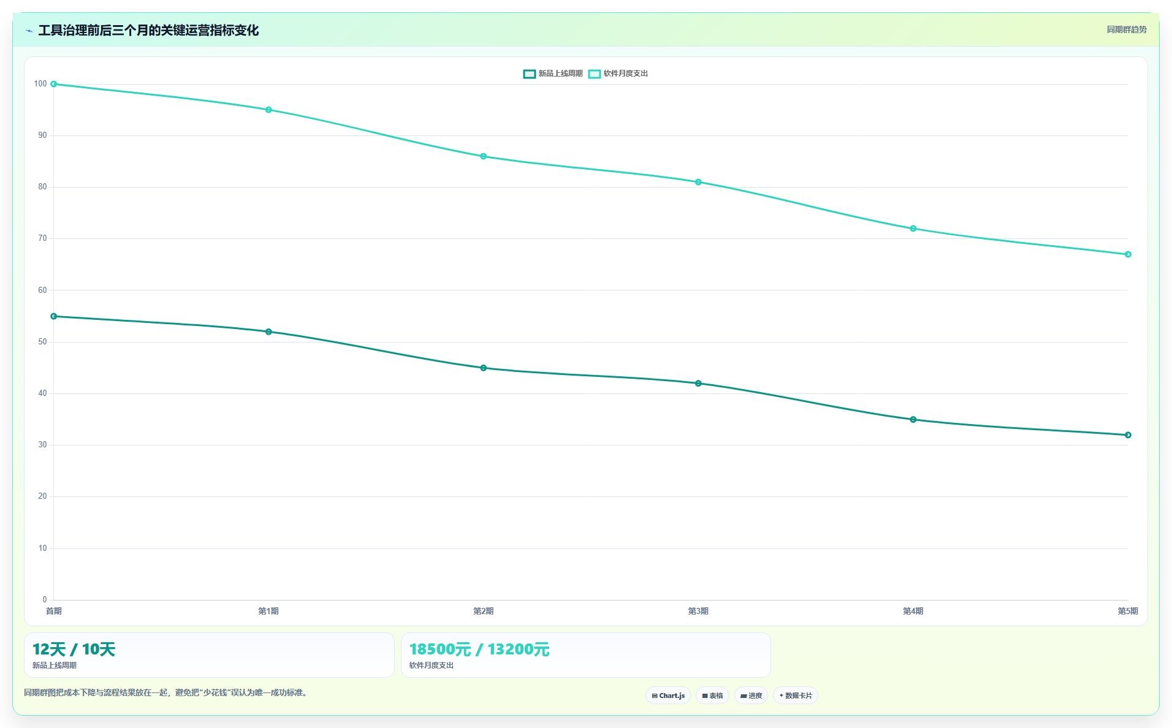
Task: Click the 软件月度支出 data point at 第1期
Action: pyautogui.click(x=268, y=110)
